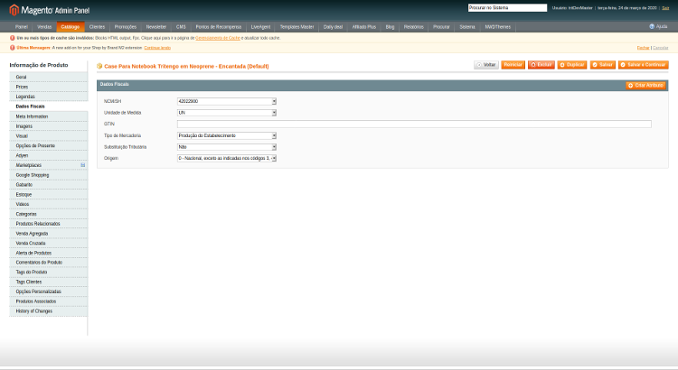Select the Produtos Associados tab
Screen dimensions: 678x370
[49, 301]
